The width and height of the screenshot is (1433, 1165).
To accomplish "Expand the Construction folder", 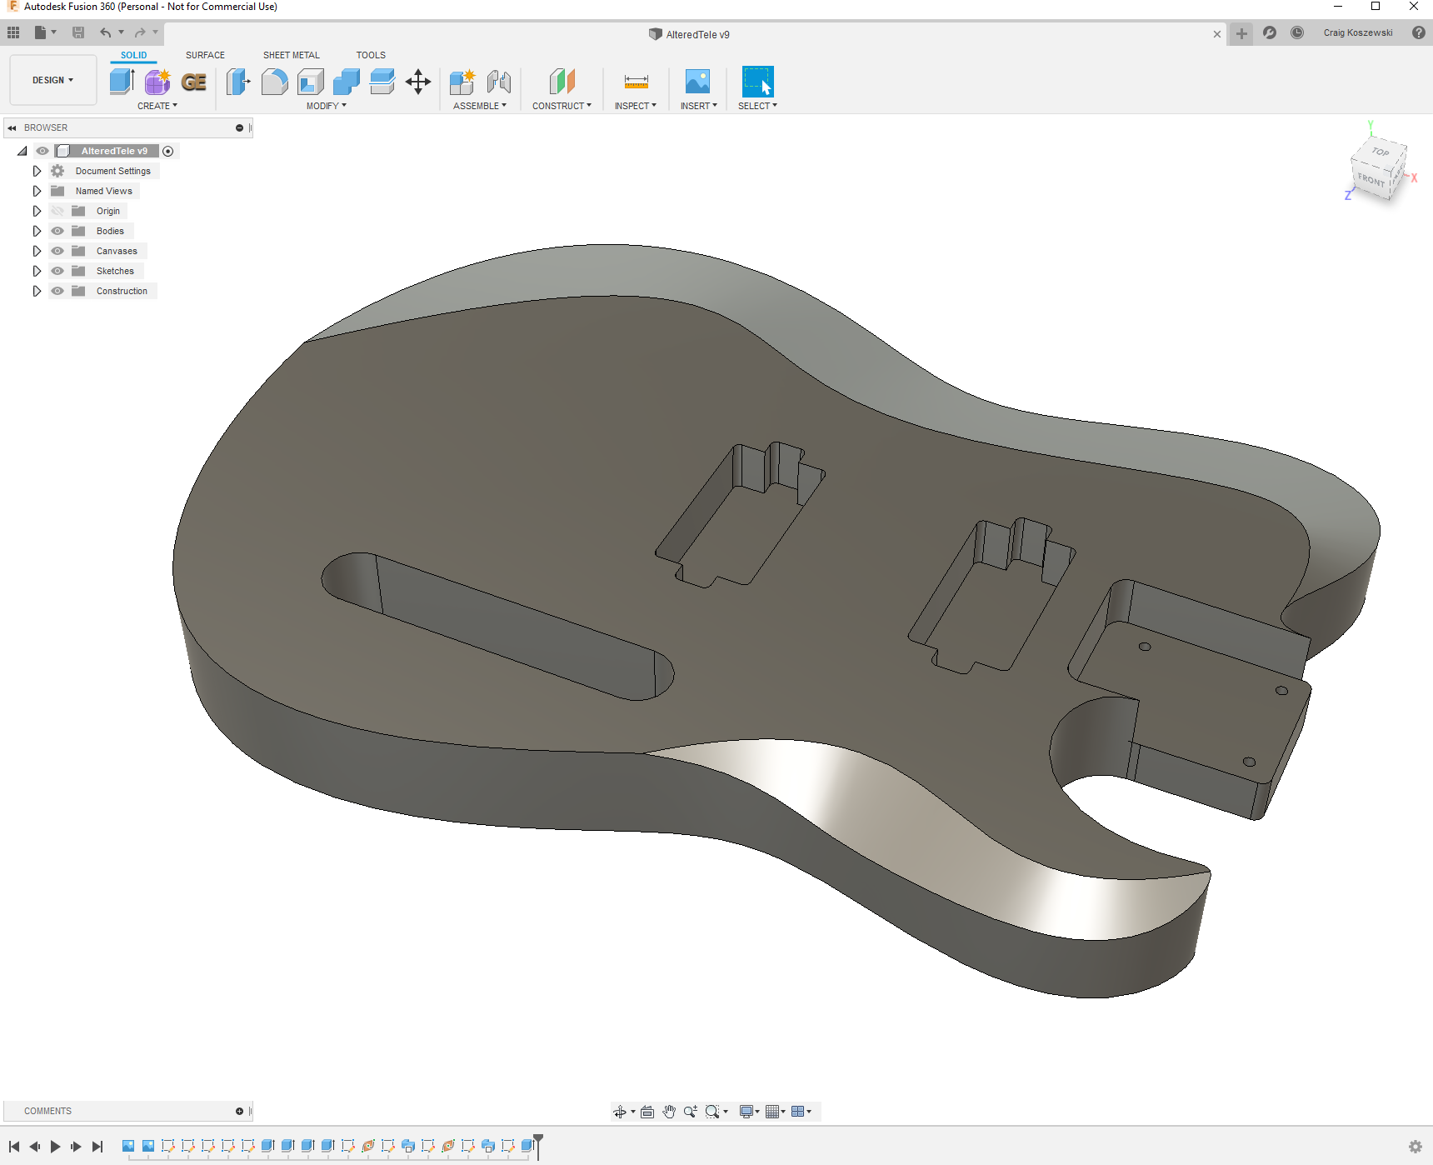I will 37,291.
